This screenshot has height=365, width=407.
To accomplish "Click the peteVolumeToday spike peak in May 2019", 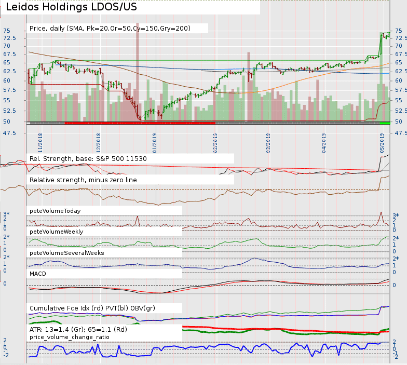I will 381,212.
